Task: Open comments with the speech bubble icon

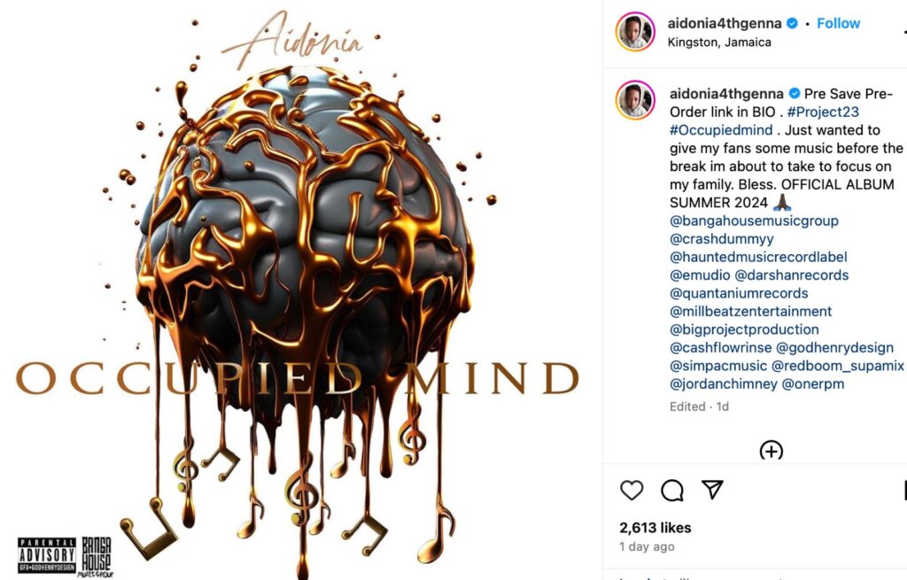Action: coord(672,491)
